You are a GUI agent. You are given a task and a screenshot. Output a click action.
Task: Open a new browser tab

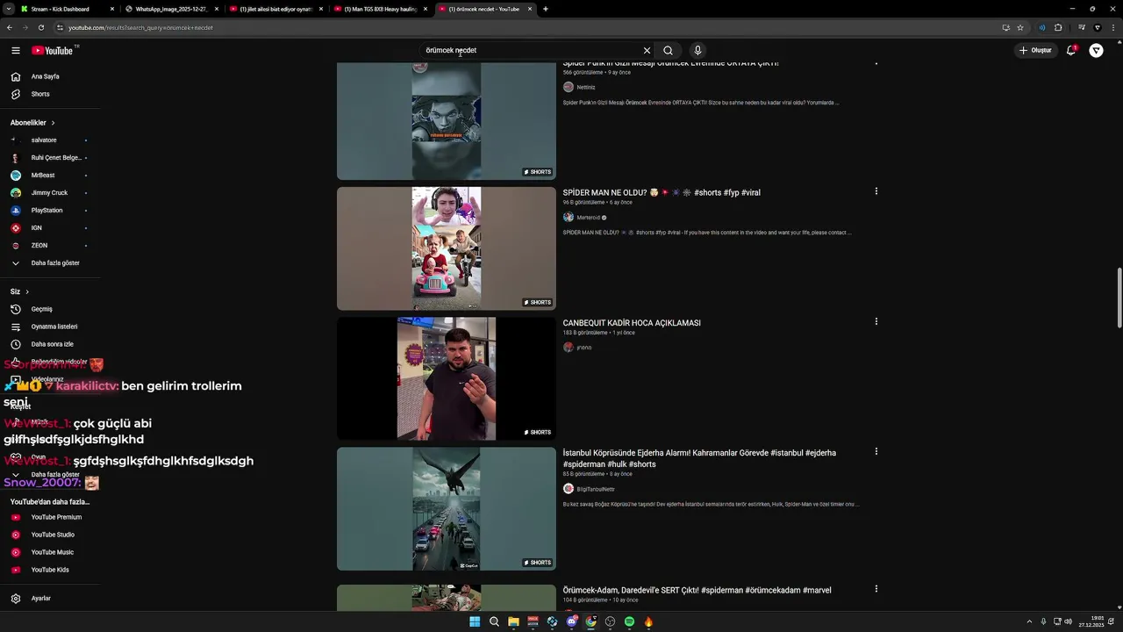click(x=546, y=9)
